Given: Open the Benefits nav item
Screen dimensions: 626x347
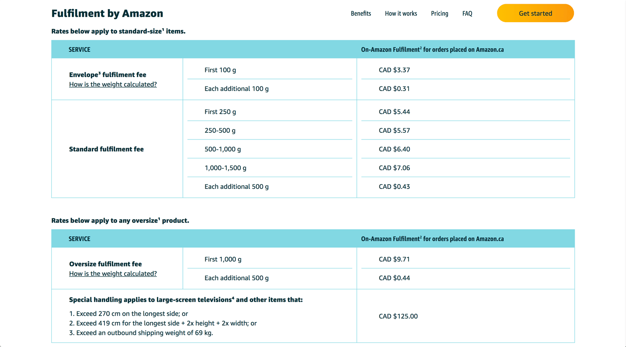Looking at the screenshot, I should [x=361, y=13].
